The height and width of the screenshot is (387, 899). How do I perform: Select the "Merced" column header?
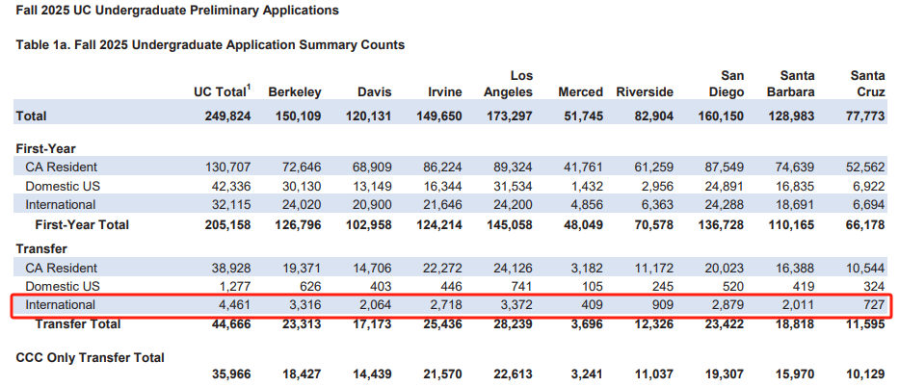pos(580,92)
